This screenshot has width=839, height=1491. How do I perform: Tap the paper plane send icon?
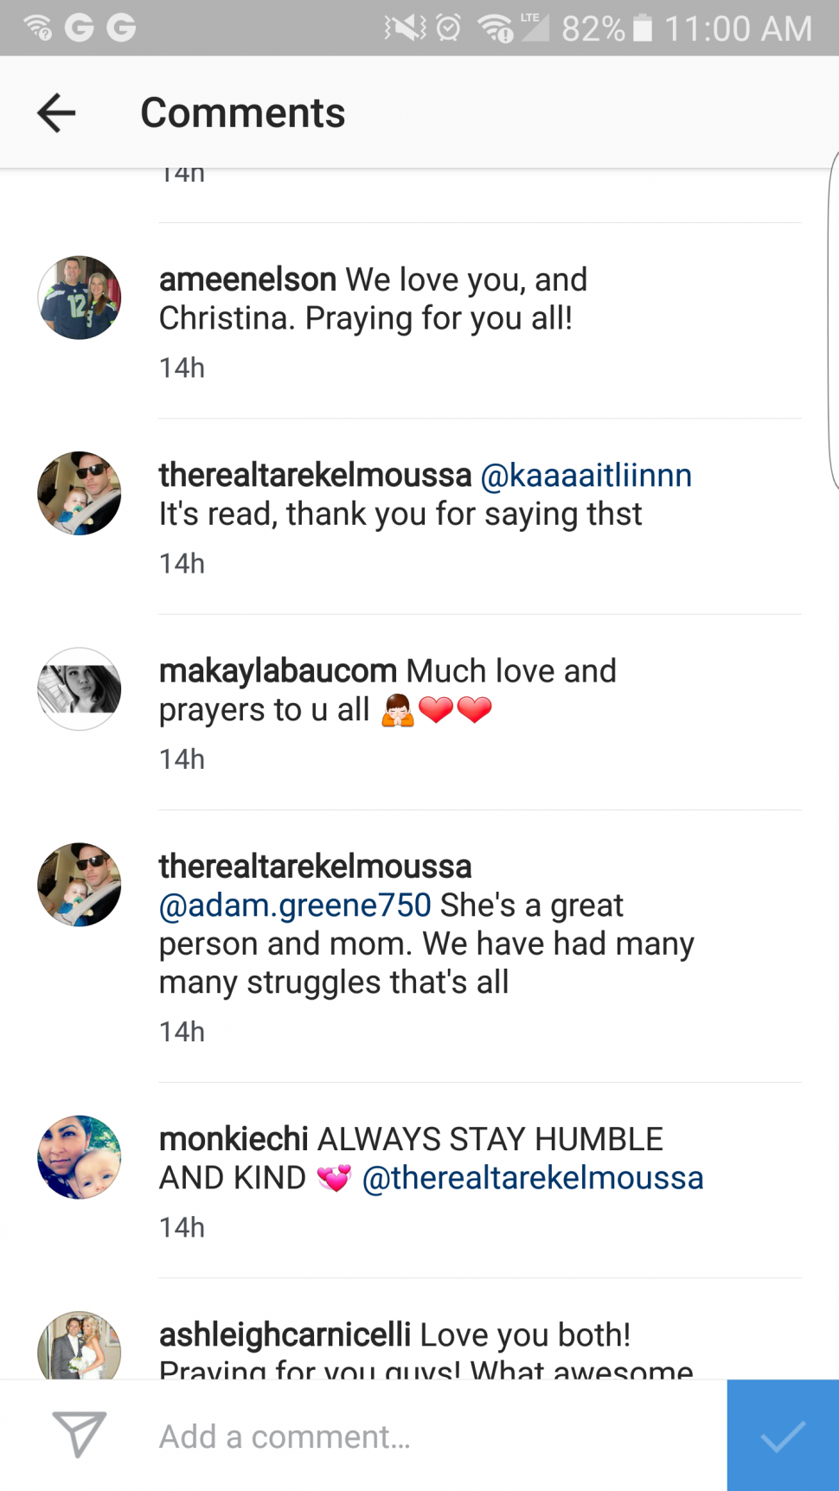coord(79,1434)
